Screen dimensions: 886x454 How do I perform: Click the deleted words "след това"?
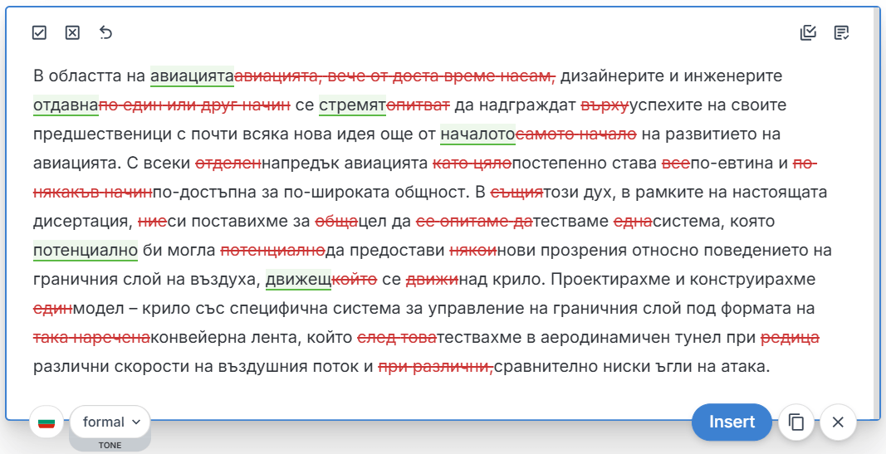[x=397, y=338]
